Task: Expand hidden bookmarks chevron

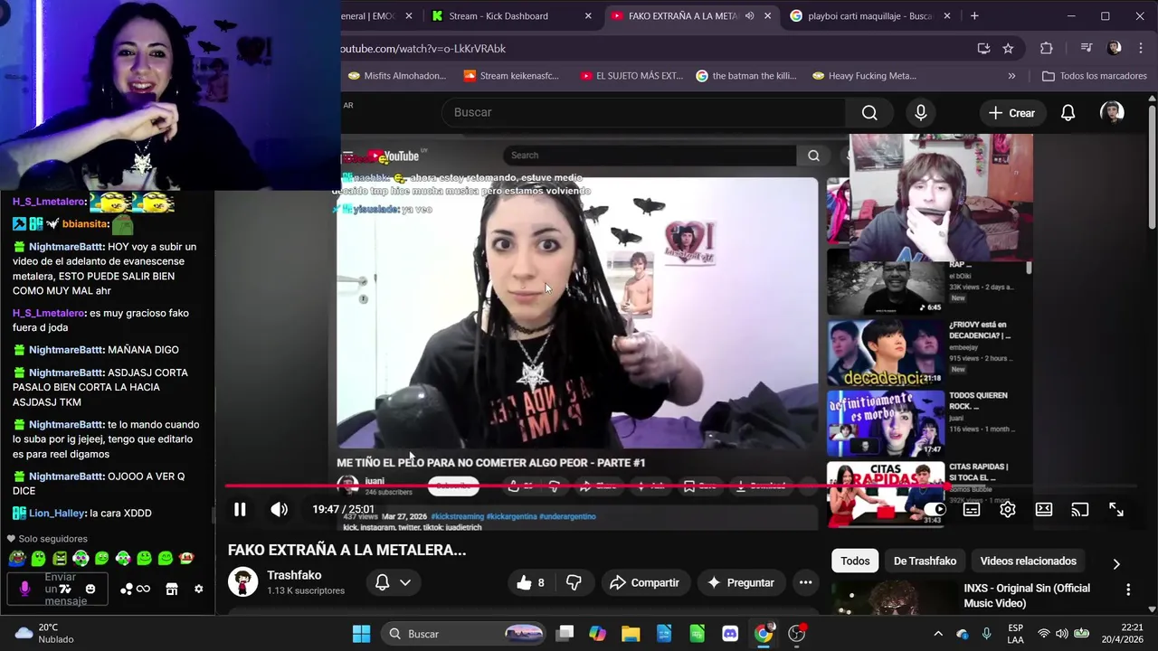Action: click(x=1011, y=76)
